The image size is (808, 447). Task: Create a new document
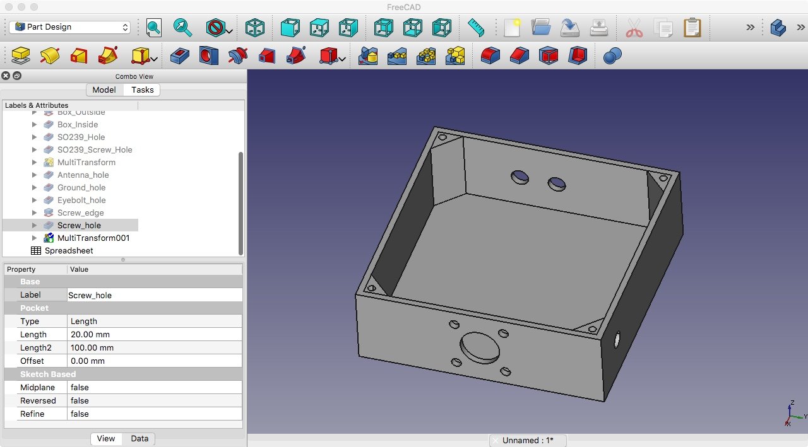[512, 27]
